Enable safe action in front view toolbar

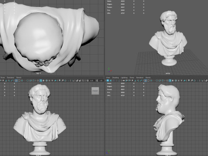[31, 81]
